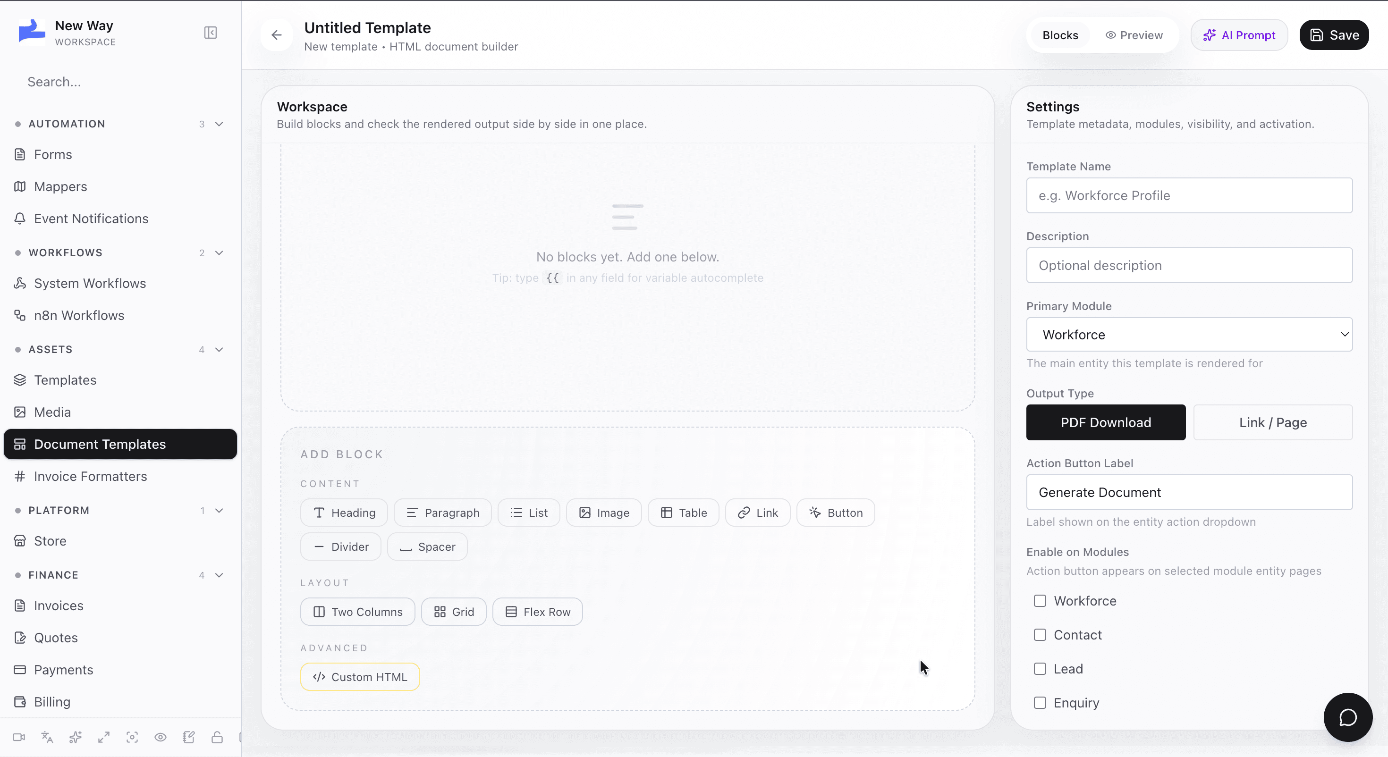Click the New Way workspace logo
The width and height of the screenshot is (1388, 757).
pyautogui.click(x=32, y=32)
